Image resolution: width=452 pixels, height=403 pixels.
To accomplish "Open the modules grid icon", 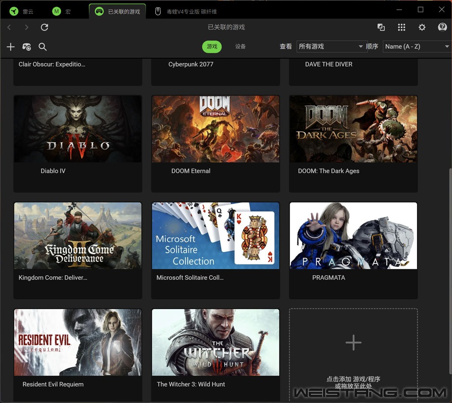I will tap(402, 27).
